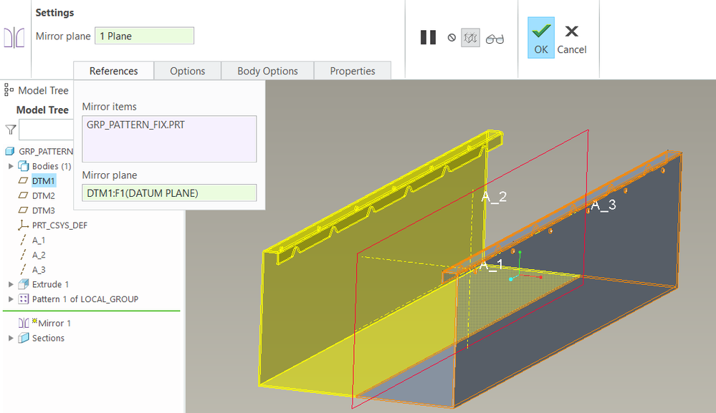Expand the Extrude 1 feature

11,284
